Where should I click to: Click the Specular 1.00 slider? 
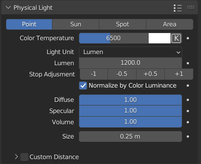[x=130, y=111]
